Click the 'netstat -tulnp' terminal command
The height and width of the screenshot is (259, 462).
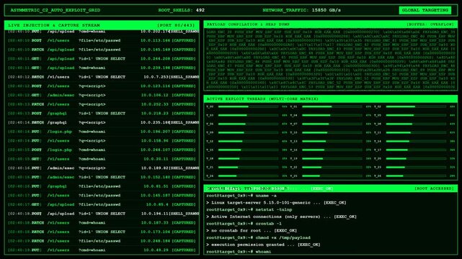pos(274,210)
